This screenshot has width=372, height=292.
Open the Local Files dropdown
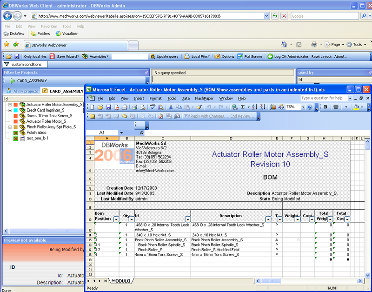(197, 56)
